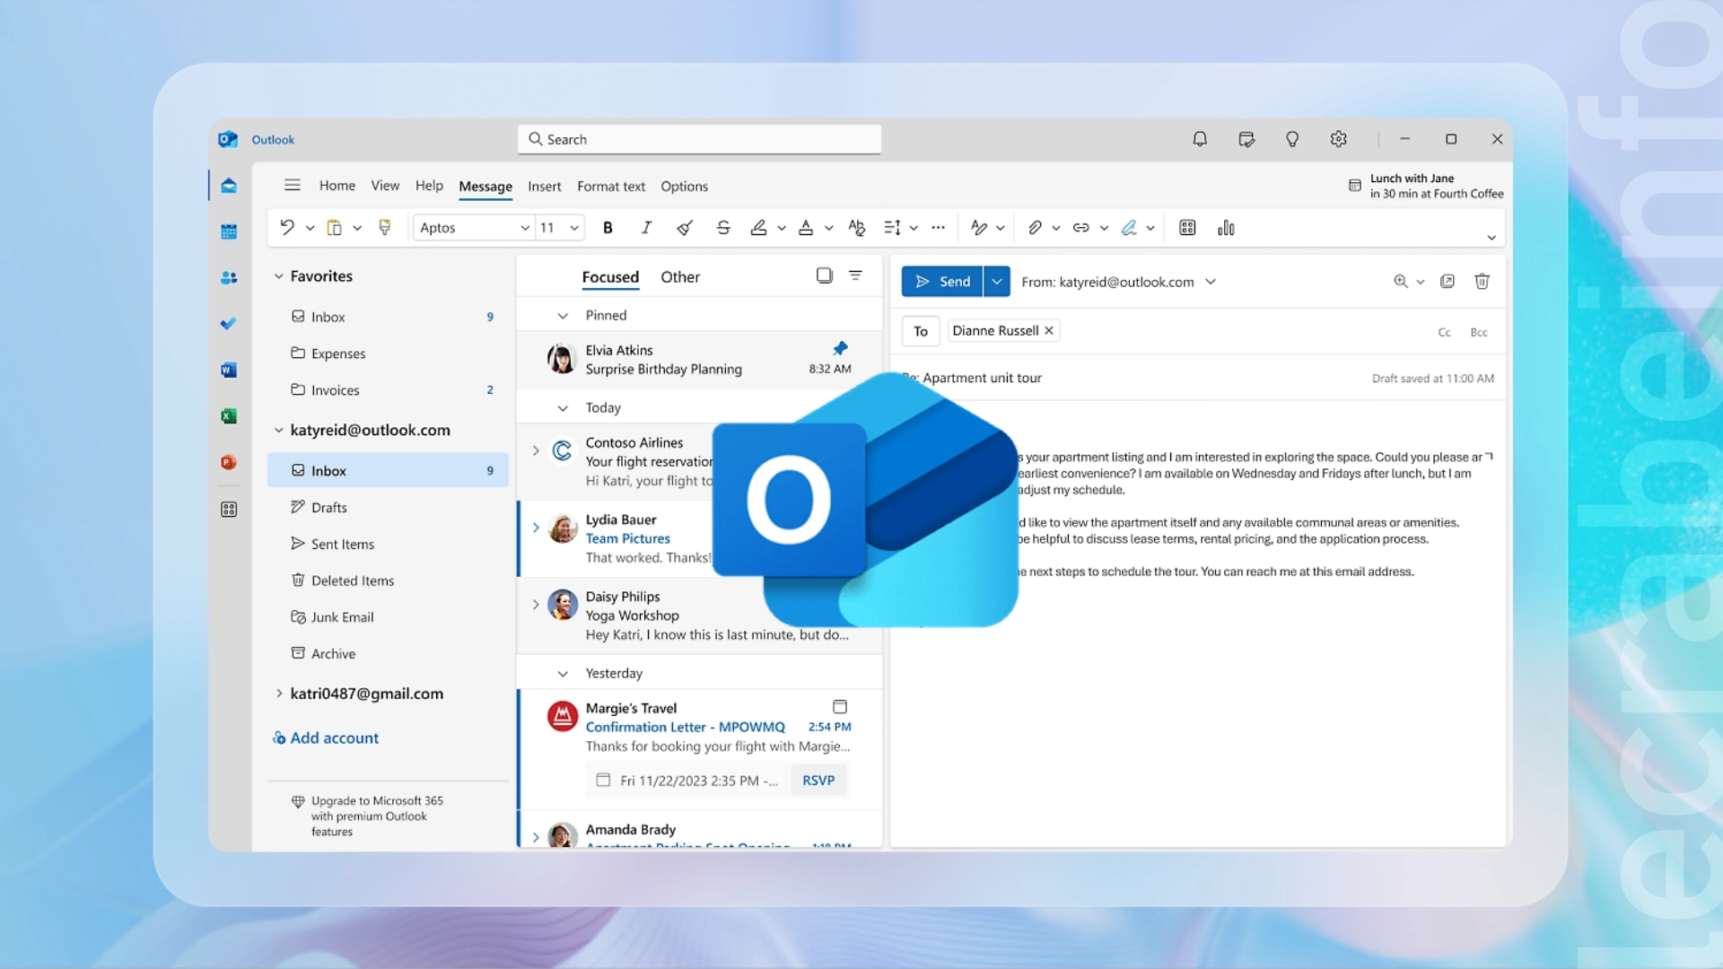This screenshot has width=1723, height=969.
Task: Open the more formatting options ellipsis
Action: [939, 228]
